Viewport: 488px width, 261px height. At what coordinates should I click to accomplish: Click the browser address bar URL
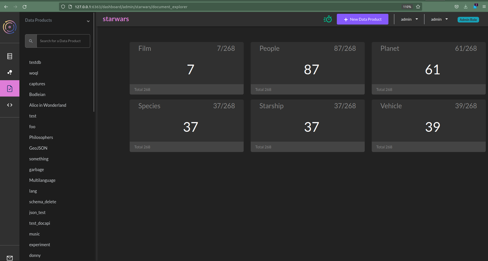click(131, 7)
